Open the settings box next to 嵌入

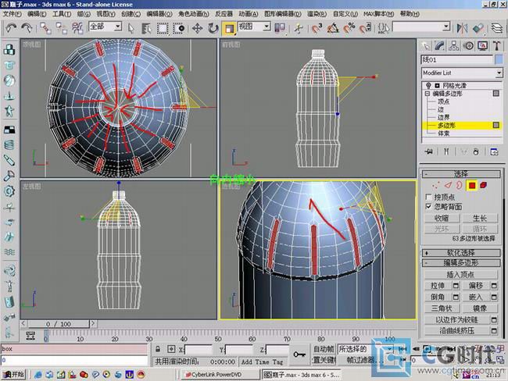point(494,297)
